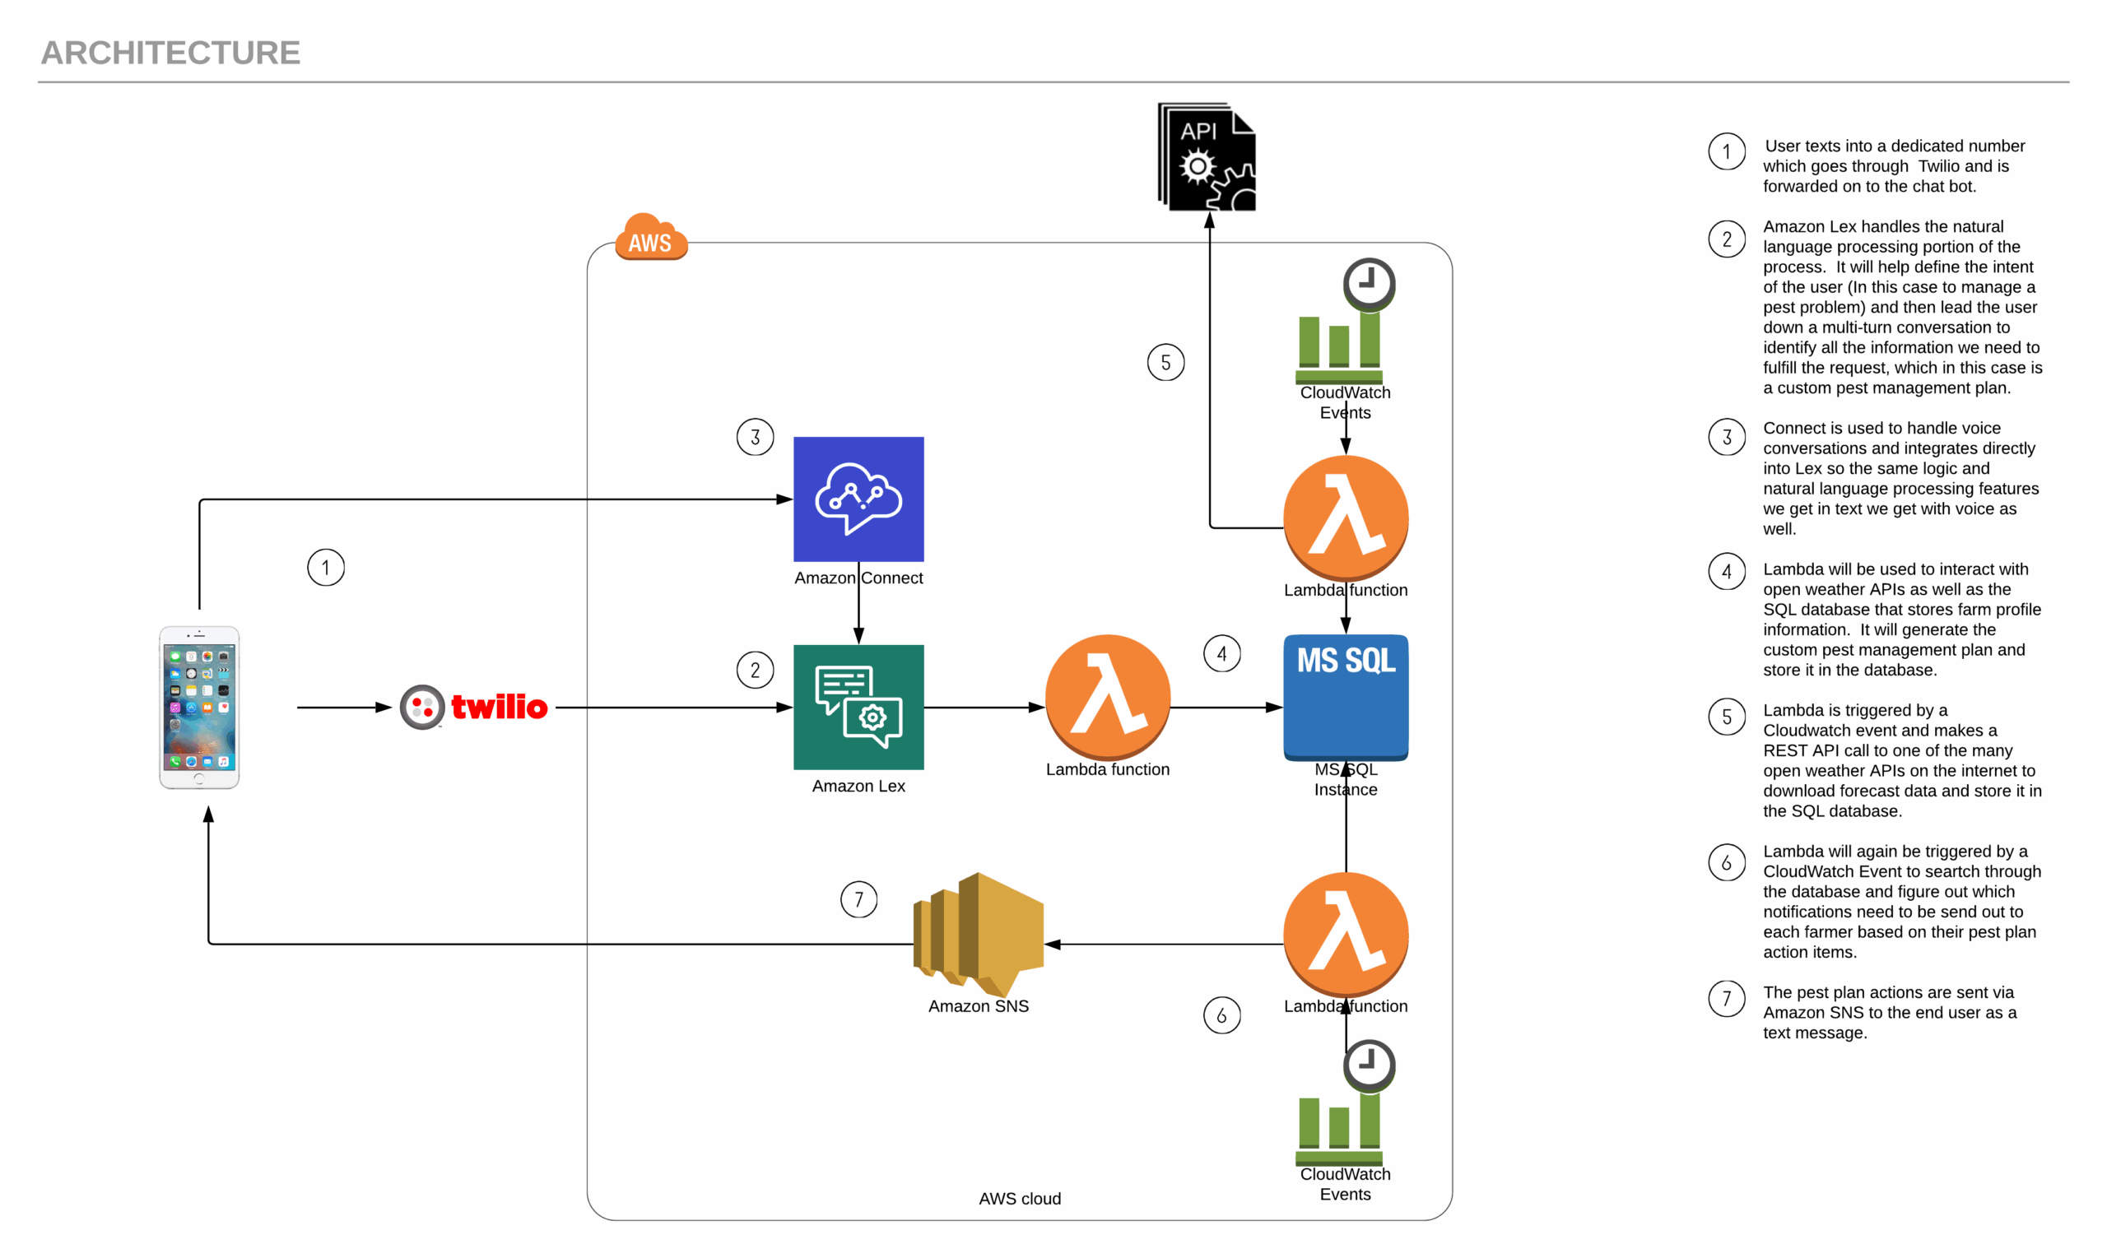Image resolution: width=2107 pixels, height=1258 pixels.
Task: Click the Amazon Connect icon
Action: 858,499
